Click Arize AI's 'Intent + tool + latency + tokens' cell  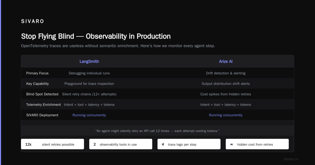tap(226, 105)
